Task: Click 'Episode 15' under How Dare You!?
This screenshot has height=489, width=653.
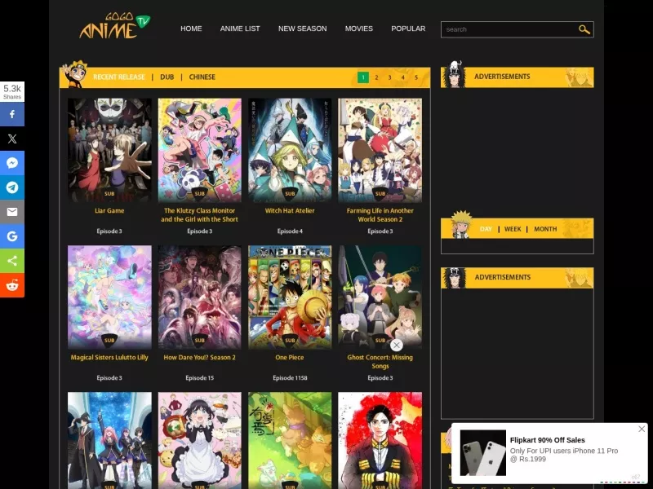Action: pyautogui.click(x=199, y=378)
